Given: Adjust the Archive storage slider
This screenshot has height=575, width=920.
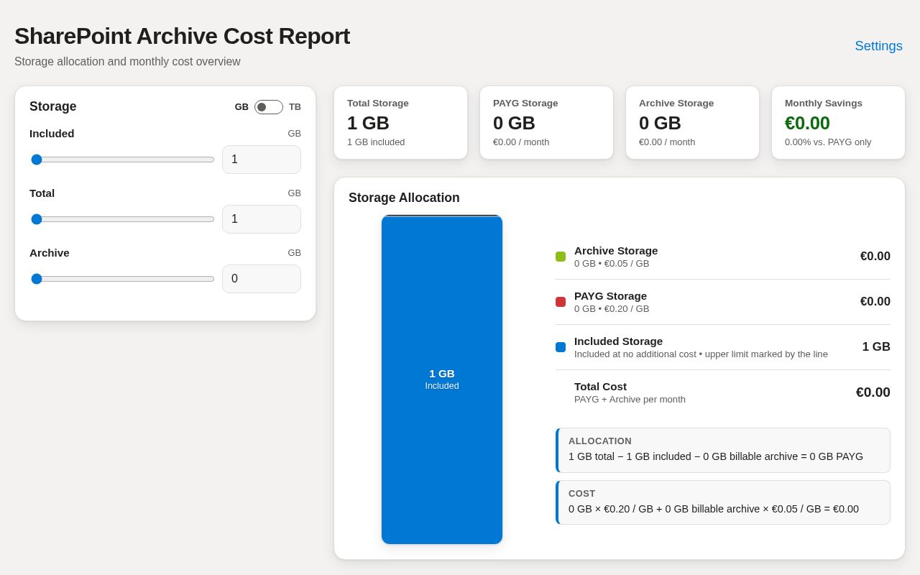Looking at the screenshot, I should coord(122,279).
